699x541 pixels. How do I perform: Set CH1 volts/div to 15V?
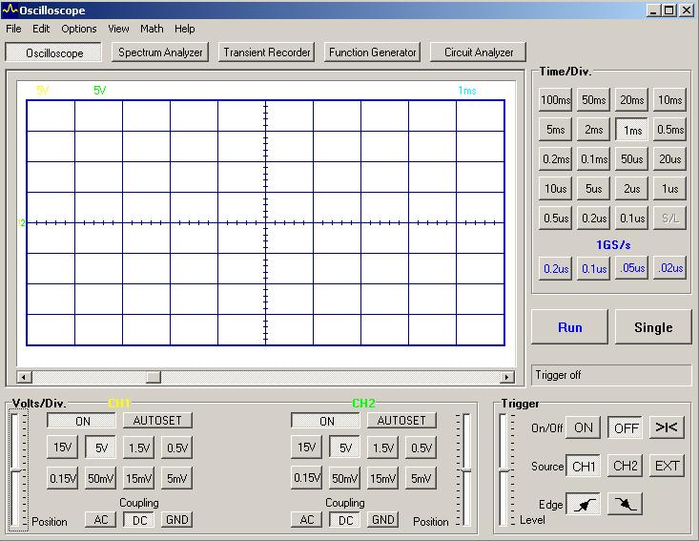click(62, 447)
